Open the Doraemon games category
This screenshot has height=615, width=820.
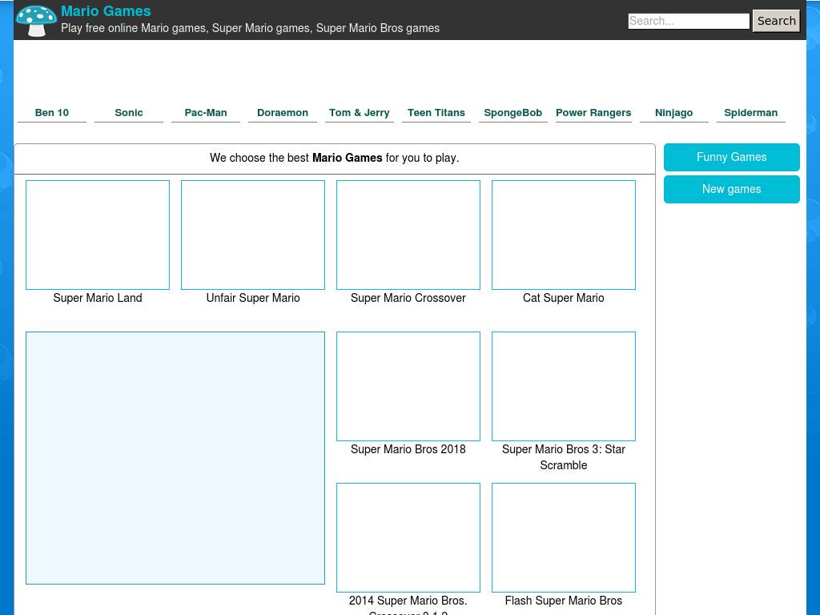(283, 113)
